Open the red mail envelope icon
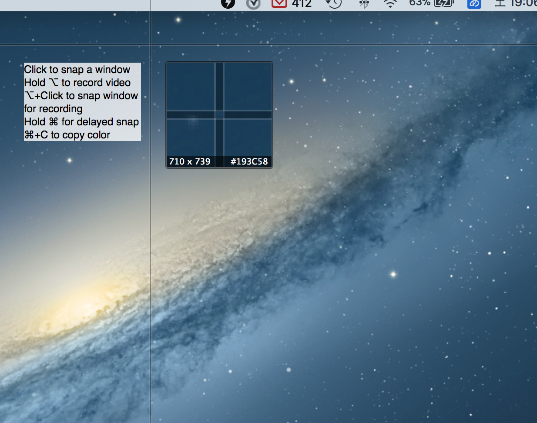Viewport: 537px width, 423px height. 279,3
